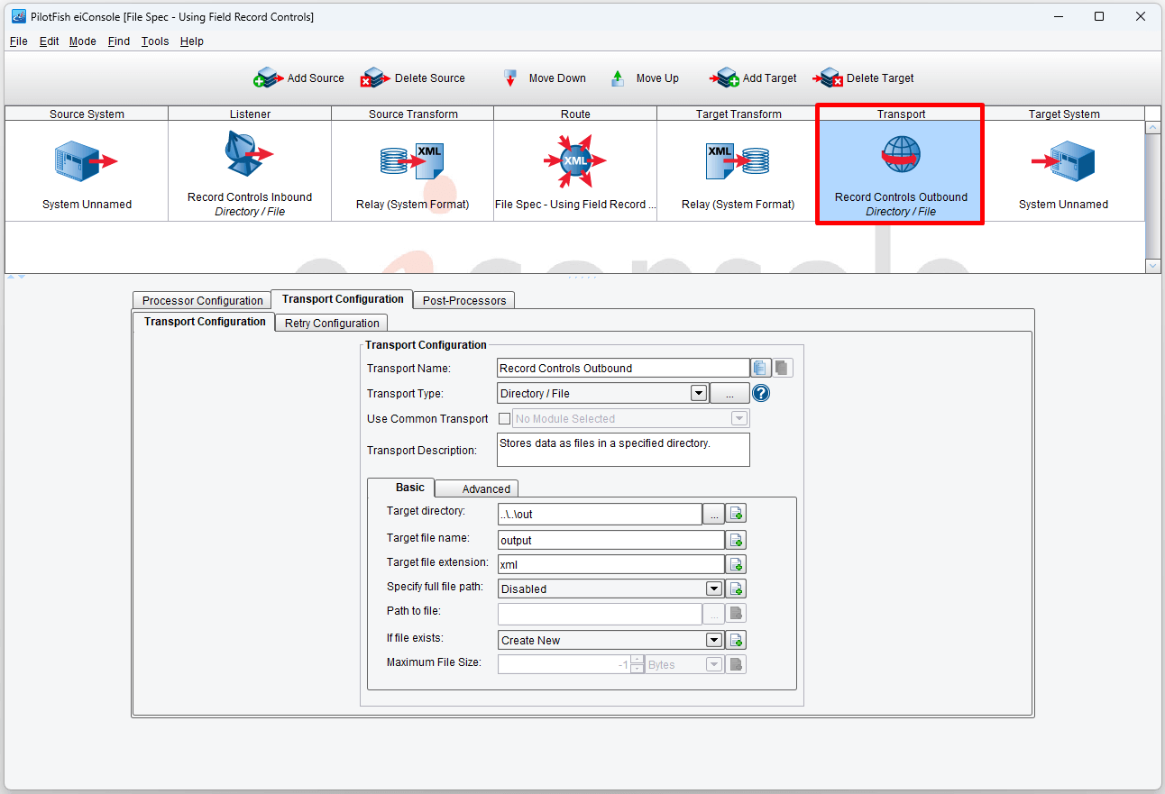Click the PilotFish app icon in title bar
Viewport: 1165px width, 794px height.
click(x=18, y=16)
